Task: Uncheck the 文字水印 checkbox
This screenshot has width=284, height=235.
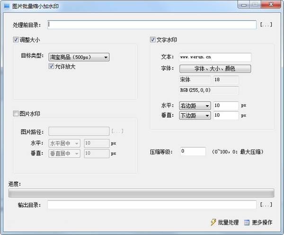Action: tap(153, 40)
